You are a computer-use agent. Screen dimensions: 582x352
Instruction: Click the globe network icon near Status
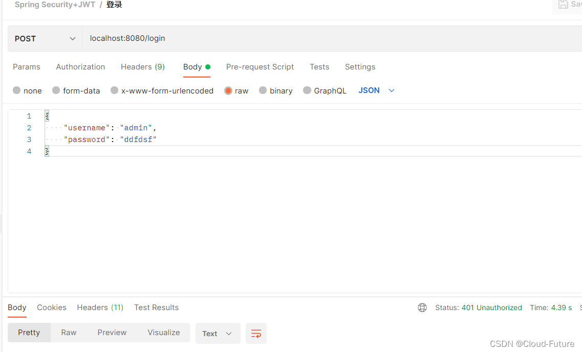point(422,308)
